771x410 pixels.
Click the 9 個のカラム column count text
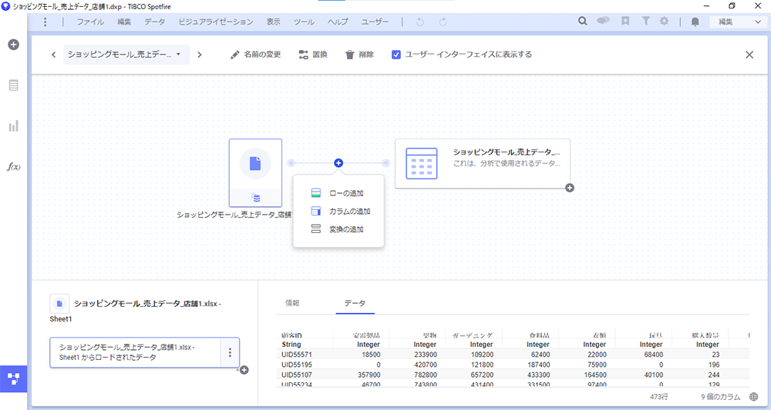click(720, 397)
